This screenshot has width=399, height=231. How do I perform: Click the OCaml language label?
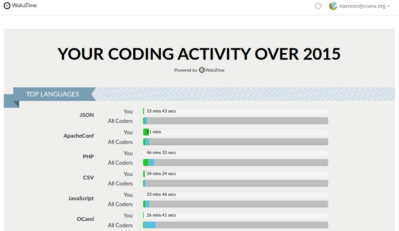(85, 219)
